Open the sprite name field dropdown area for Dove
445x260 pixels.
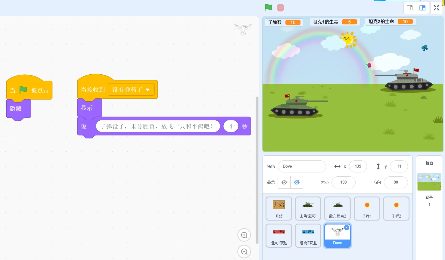pos(301,166)
